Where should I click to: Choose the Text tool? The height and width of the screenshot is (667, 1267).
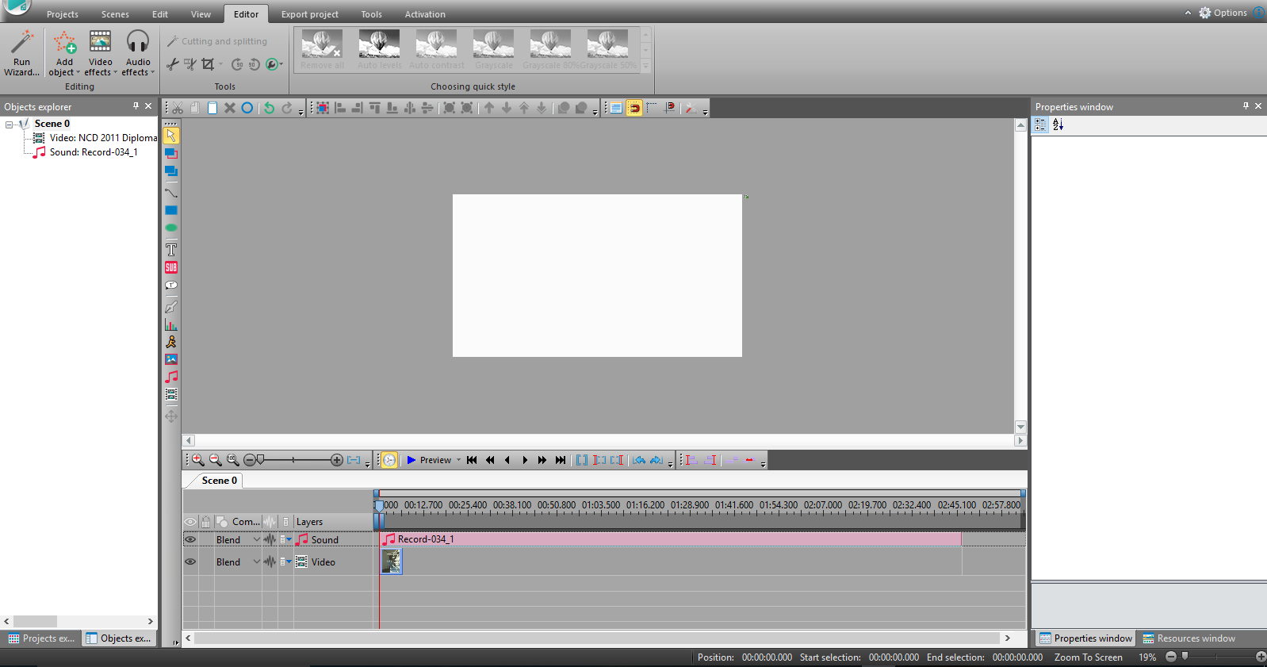tap(170, 250)
